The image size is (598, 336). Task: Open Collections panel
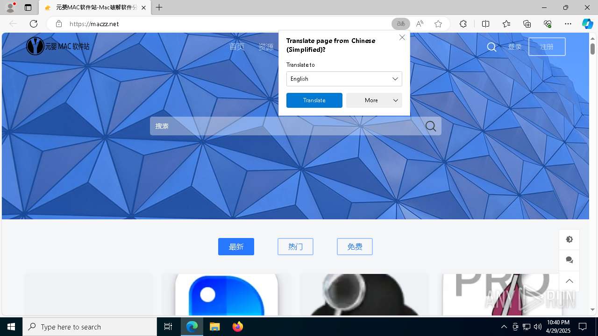tap(527, 24)
